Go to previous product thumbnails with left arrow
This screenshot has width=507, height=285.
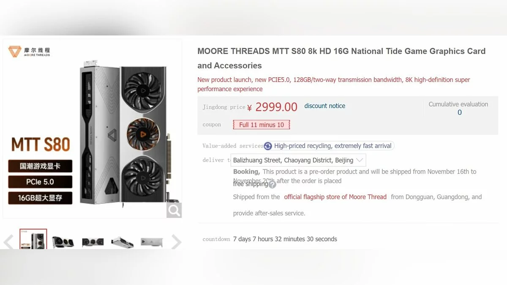(8, 242)
